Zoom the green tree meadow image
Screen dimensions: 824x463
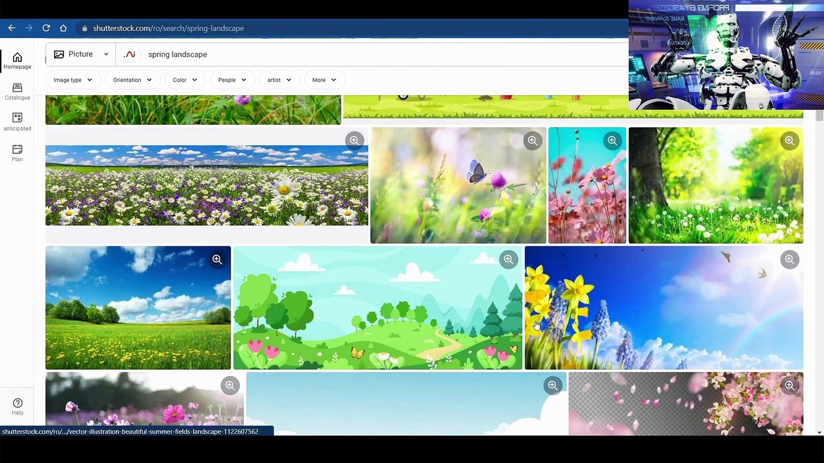[789, 141]
